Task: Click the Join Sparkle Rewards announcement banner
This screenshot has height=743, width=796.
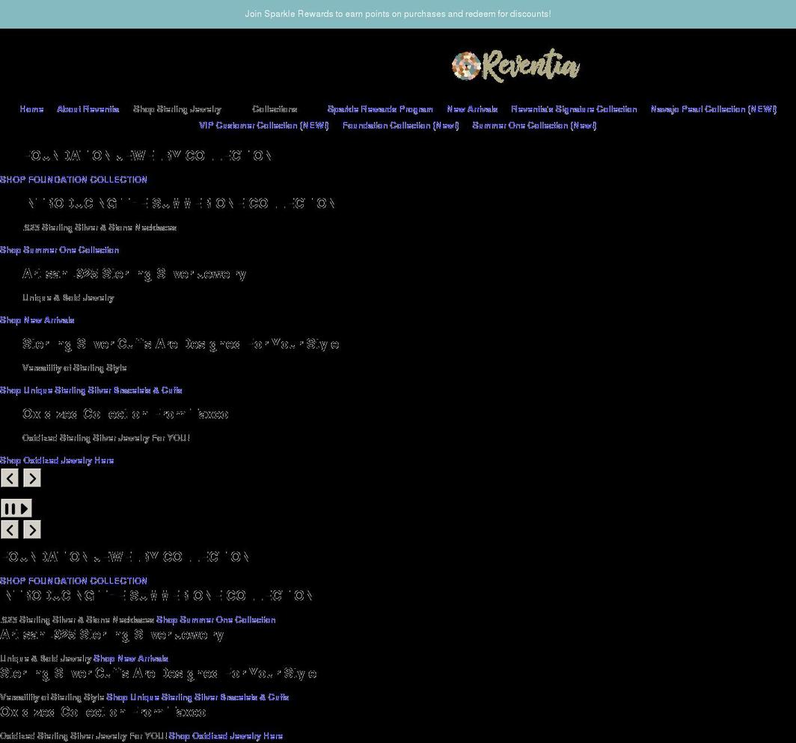Action: 398,13
